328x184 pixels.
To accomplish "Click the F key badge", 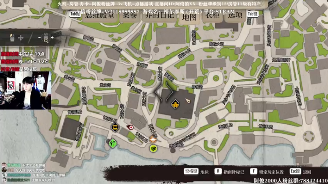I will point(253,171).
